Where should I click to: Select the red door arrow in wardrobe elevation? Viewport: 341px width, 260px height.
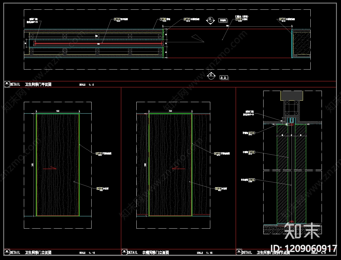point(178,168)
